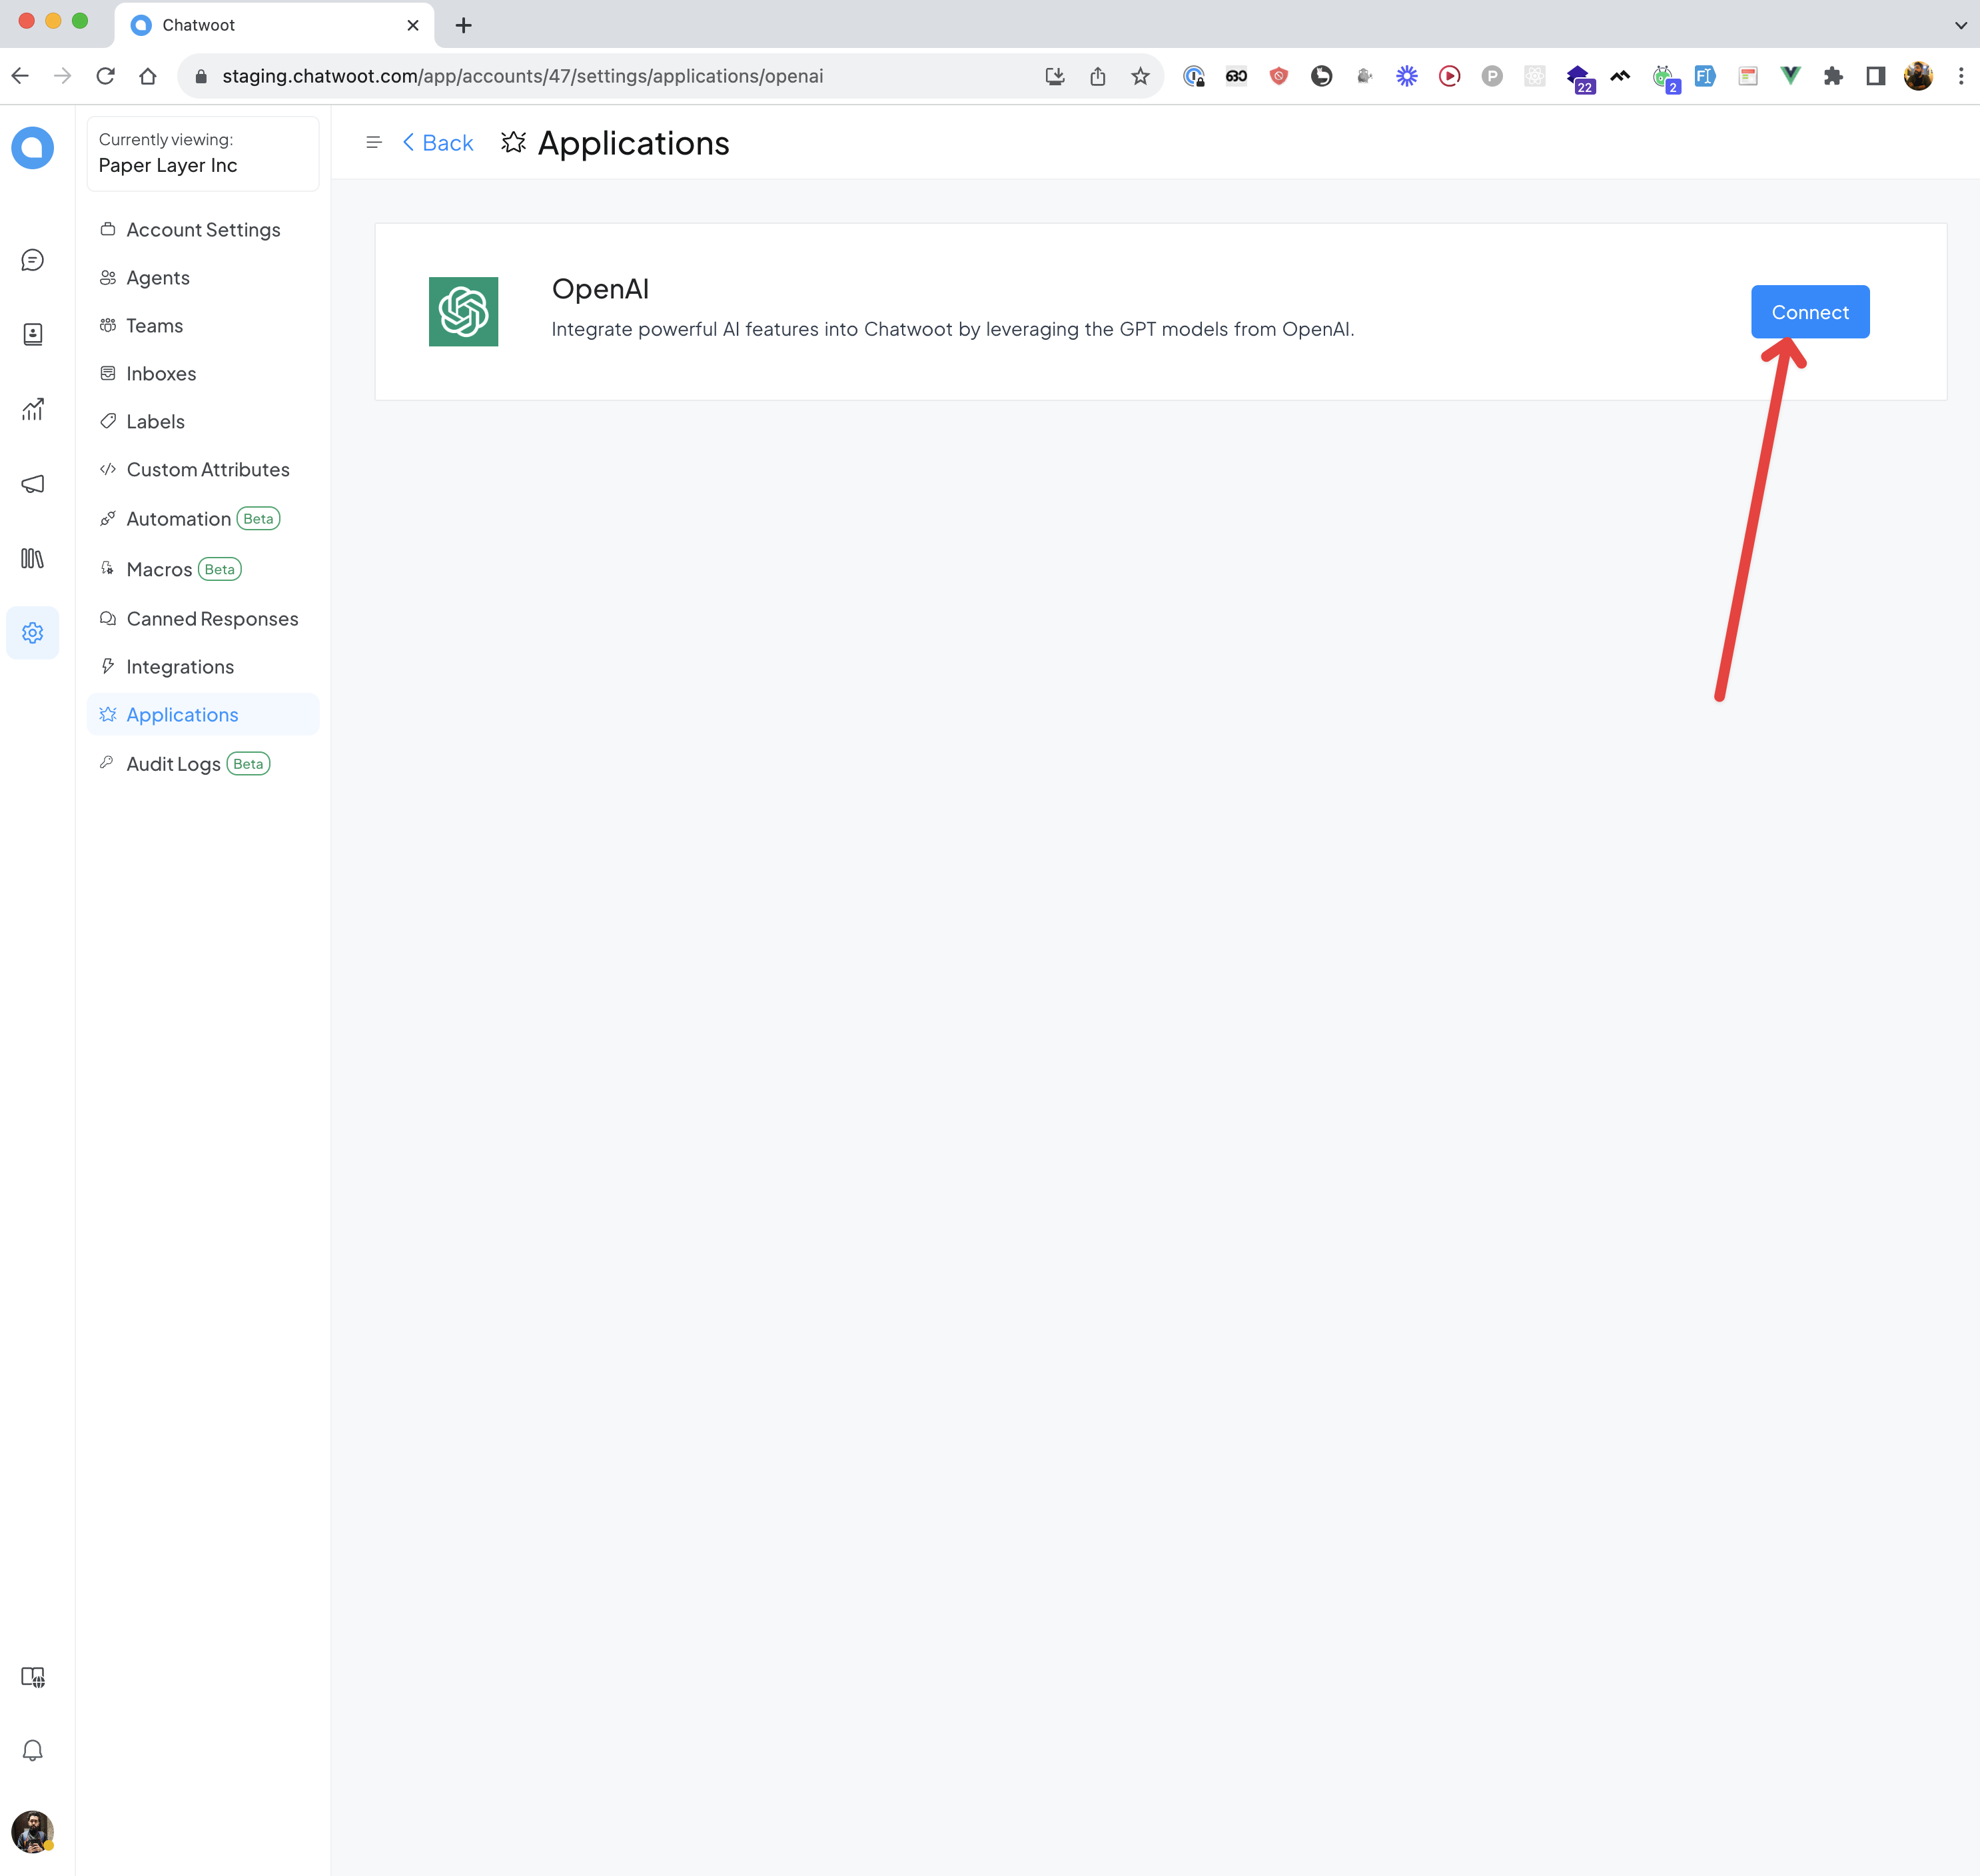The image size is (1980, 1876).
Task: Navigate to Inboxes settings
Action: (161, 372)
